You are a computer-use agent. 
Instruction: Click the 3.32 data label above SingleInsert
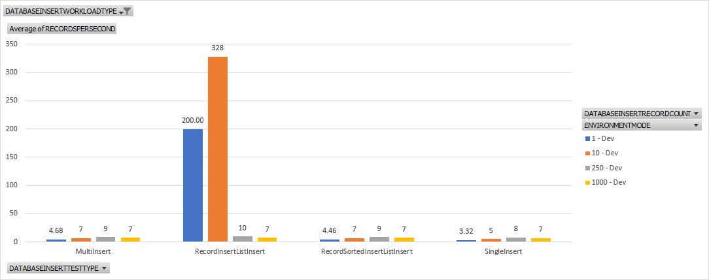[x=466, y=231]
